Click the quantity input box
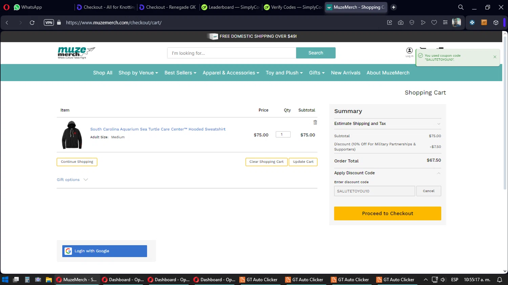This screenshot has width=508, height=285. click(283, 135)
